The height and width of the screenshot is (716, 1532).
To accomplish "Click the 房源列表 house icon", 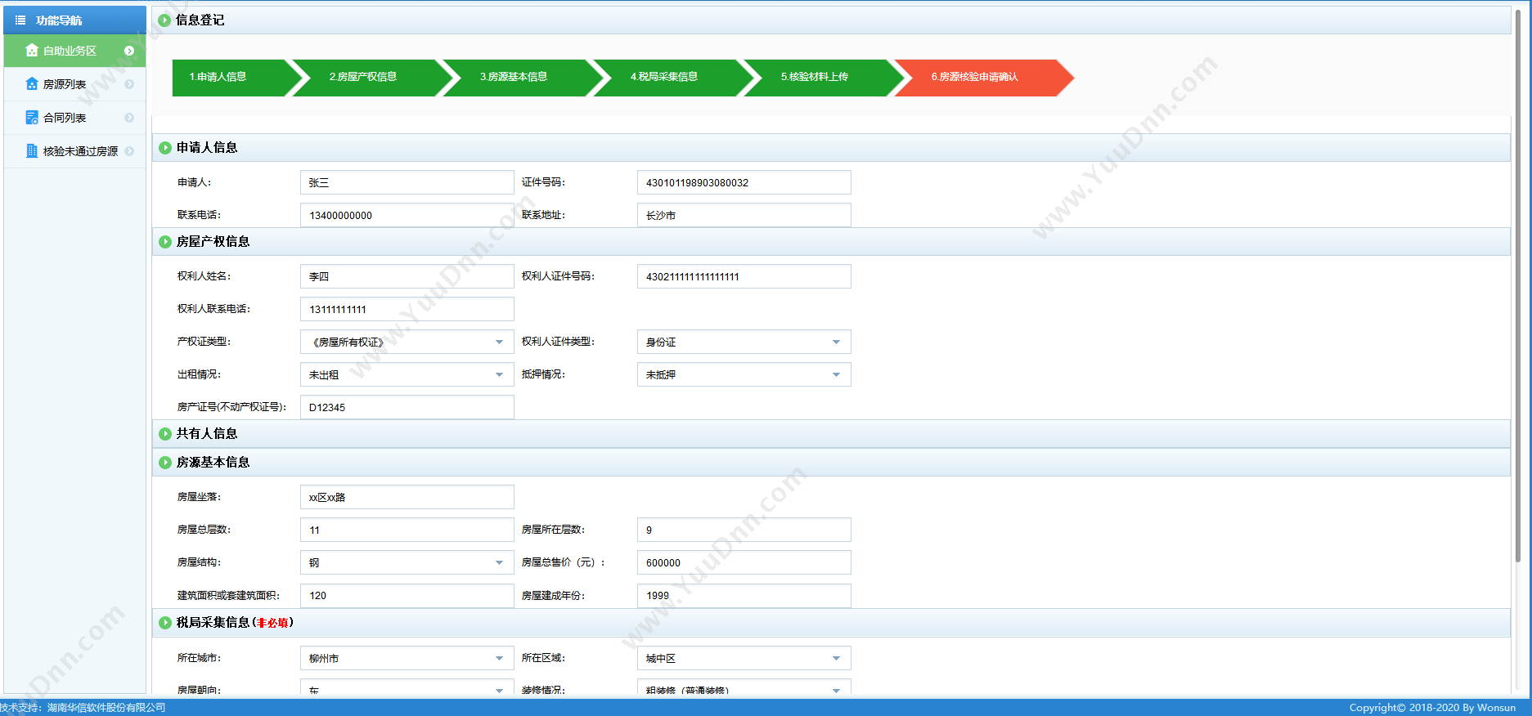I will [32, 84].
